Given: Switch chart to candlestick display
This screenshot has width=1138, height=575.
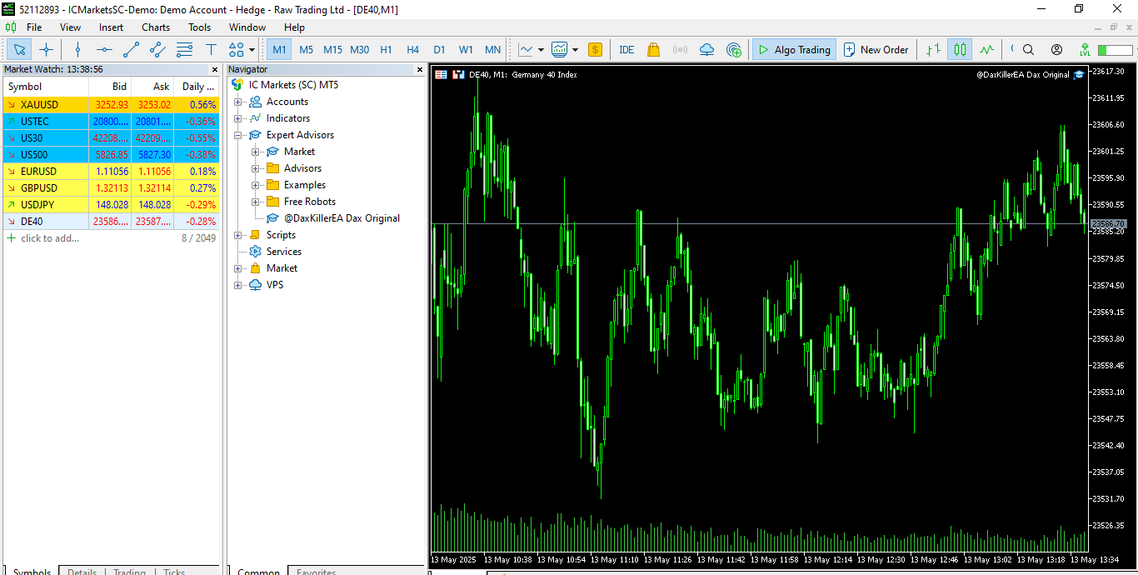Looking at the screenshot, I should pos(960,50).
